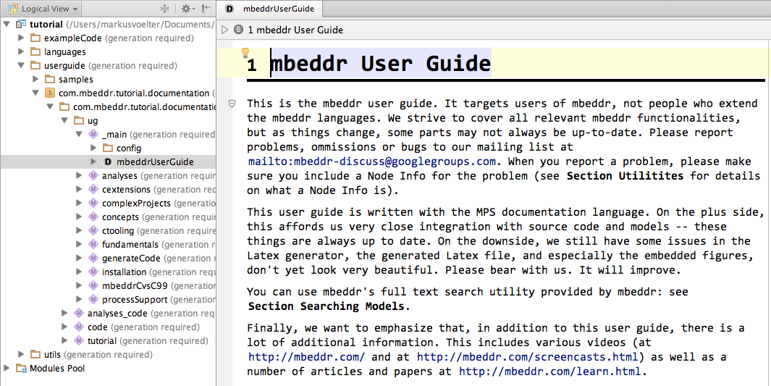Click the scroll from source icon
771x386 pixels.
pyautogui.click(x=164, y=9)
